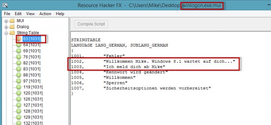Click the green icon of resource 132 [1031]

19,123
